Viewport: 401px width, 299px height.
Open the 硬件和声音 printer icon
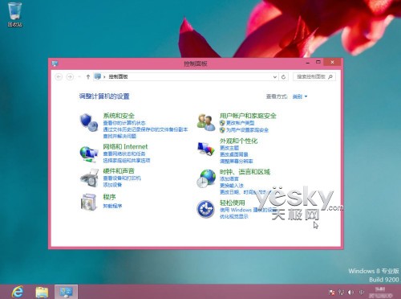(90, 178)
